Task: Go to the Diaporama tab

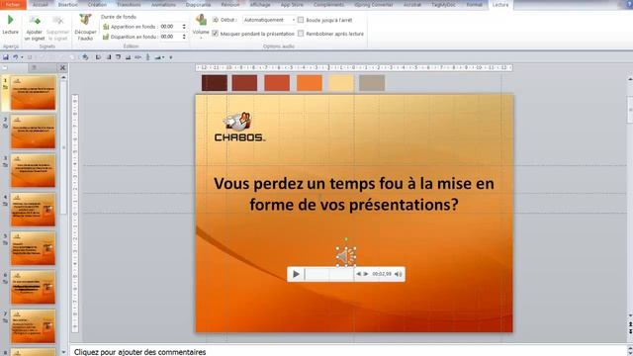Action: pos(198,4)
